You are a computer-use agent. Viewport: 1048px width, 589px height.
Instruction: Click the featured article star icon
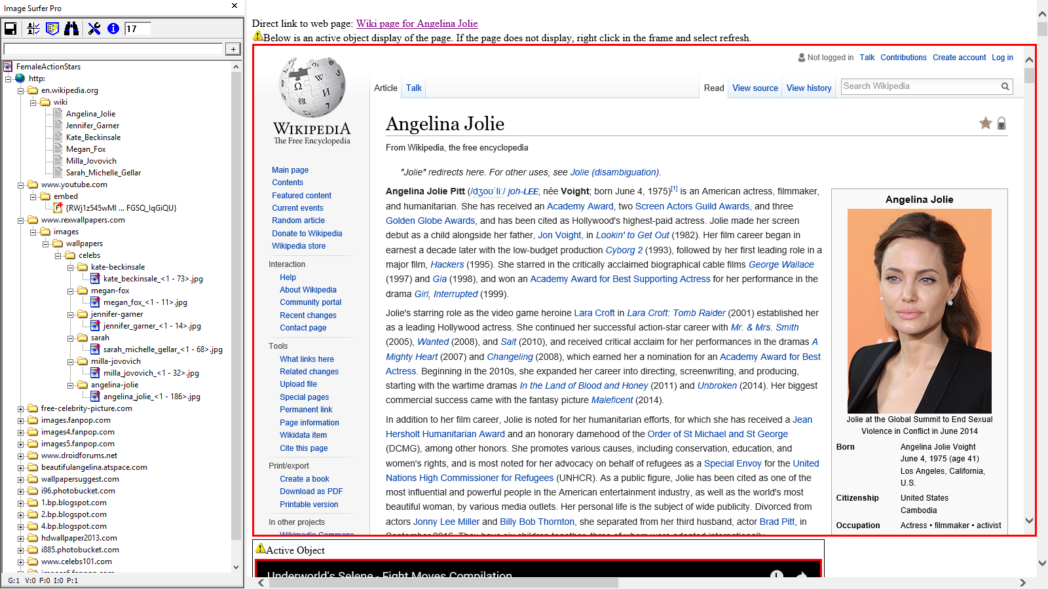(x=985, y=123)
